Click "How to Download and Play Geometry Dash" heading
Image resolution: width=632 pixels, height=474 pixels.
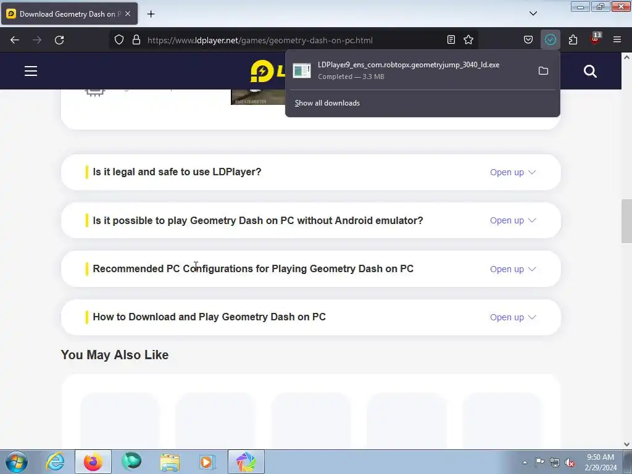coord(209,317)
